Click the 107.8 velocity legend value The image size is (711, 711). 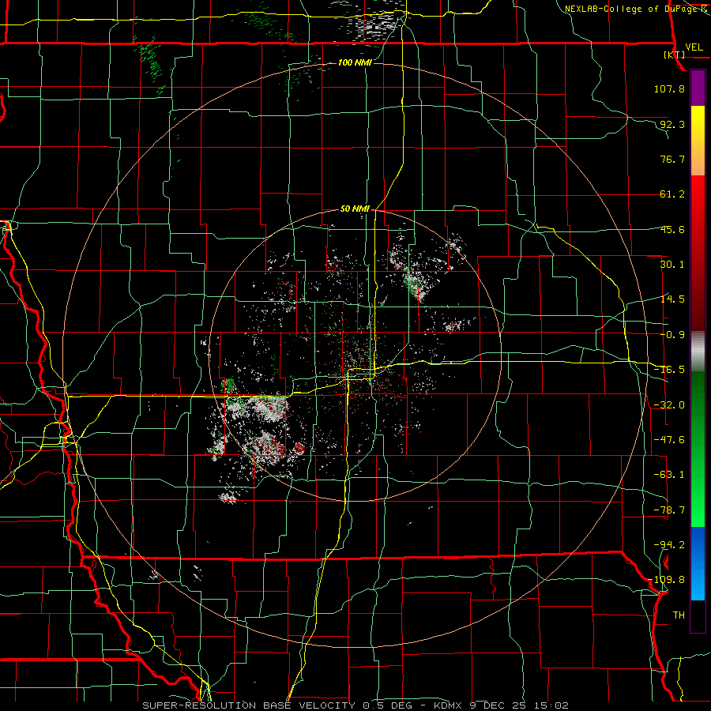pyautogui.click(x=669, y=88)
